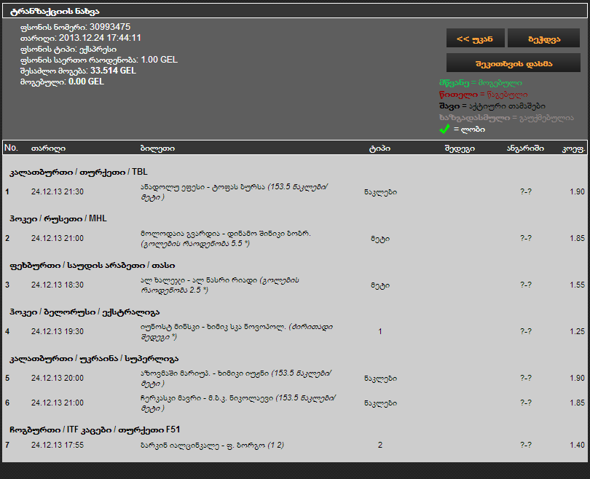Click 'ფეხბურთი / საუდის არაბეთი / თასი' heading

[x=93, y=265]
